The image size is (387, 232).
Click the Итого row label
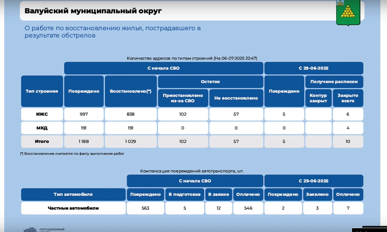[x=42, y=142]
